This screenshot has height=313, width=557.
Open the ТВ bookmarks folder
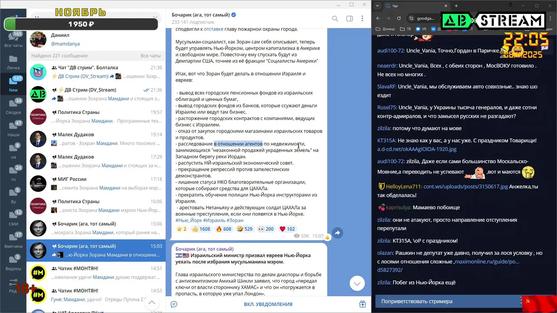[406, 29]
